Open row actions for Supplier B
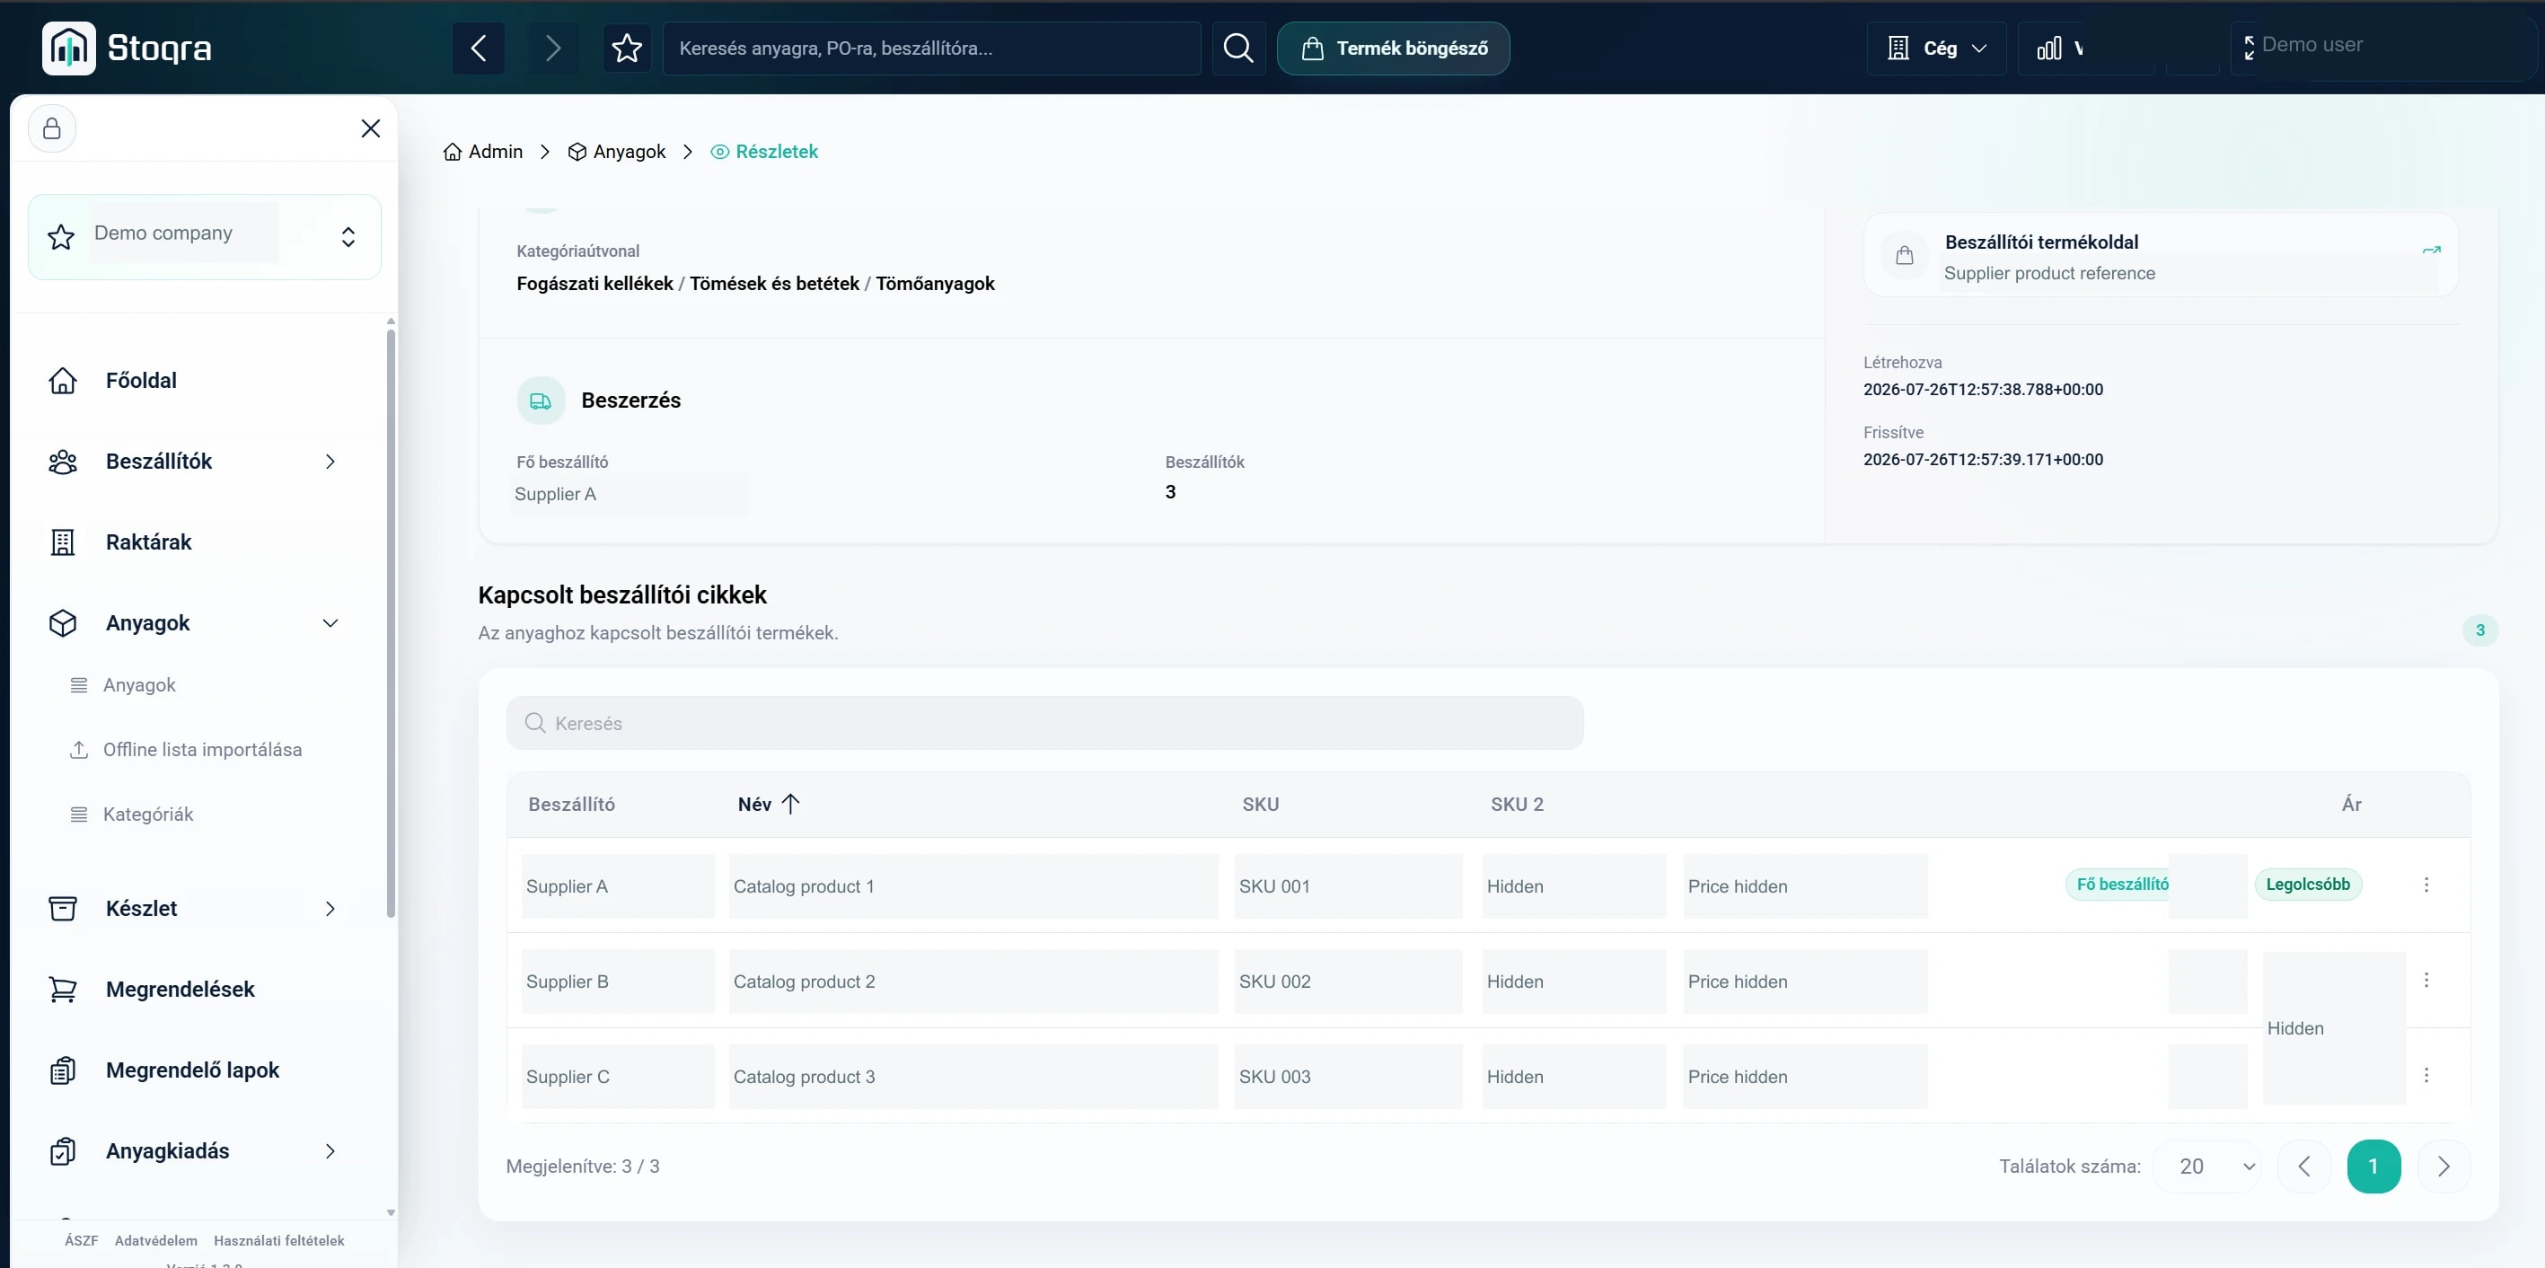Screen dimensions: 2545x1268 coord(2426,980)
